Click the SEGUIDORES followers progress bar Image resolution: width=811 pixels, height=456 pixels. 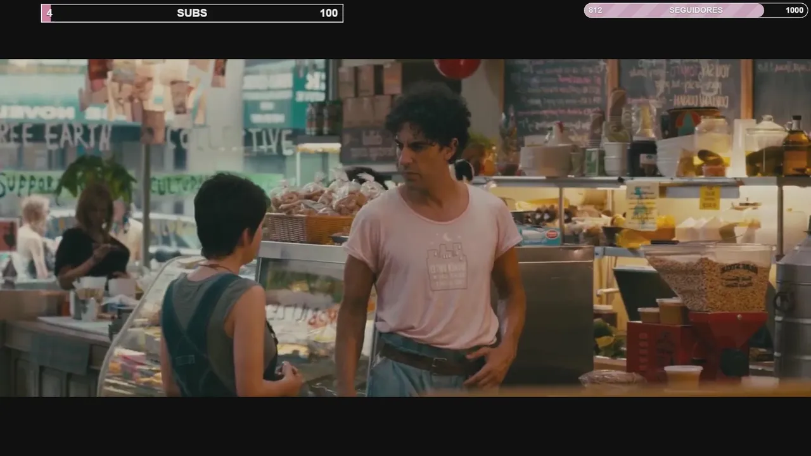696,10
